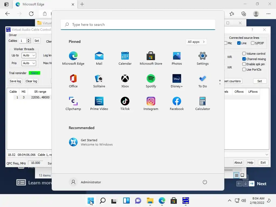The height and width of the screenshot is (207, 276).
Task: Open File Explorer on taskbar
Action: click(150, 201)
